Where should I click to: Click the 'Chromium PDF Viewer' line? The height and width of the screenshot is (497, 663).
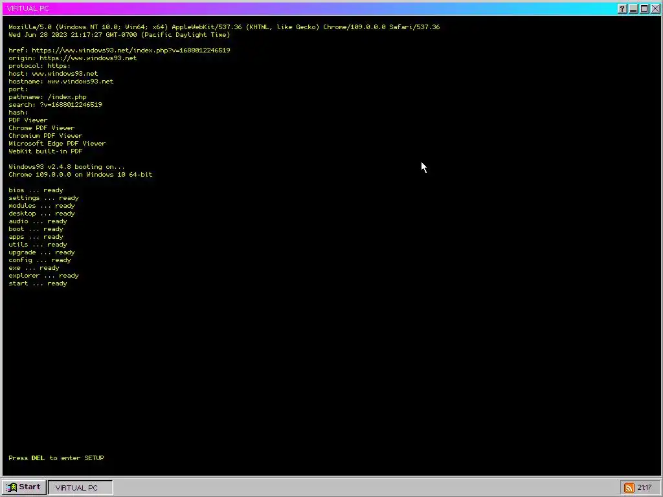[45, 136]
